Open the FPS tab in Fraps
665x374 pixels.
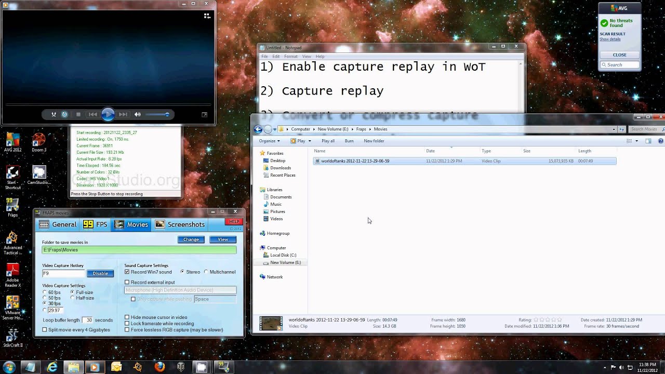[x=95, y=224]
